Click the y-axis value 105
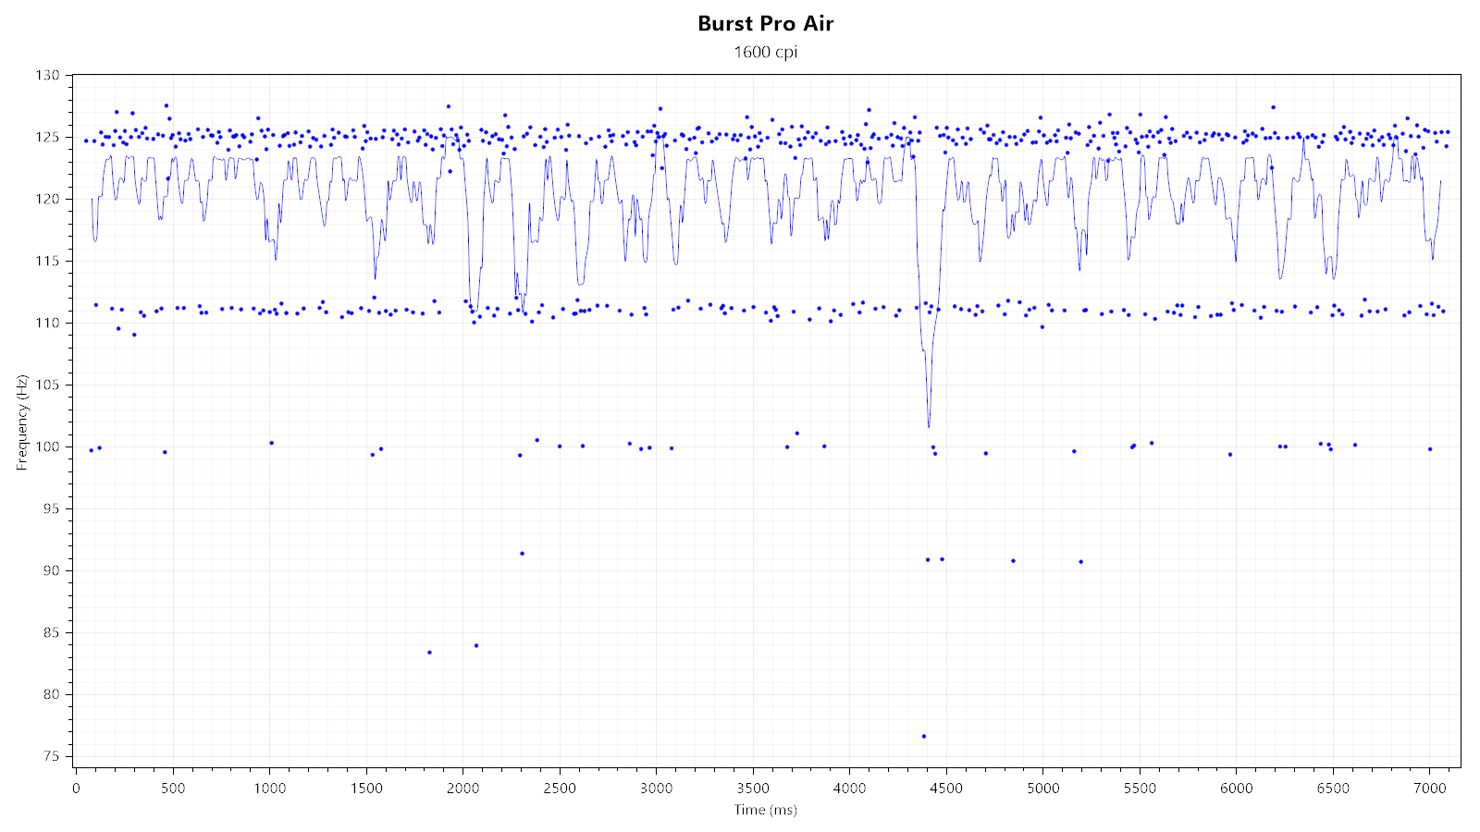 tap(48, 385)
